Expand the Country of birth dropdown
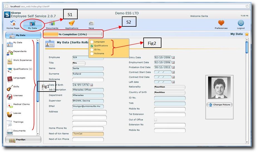Image resolution: width=258 pixels, height=153 pixels. 169,92
